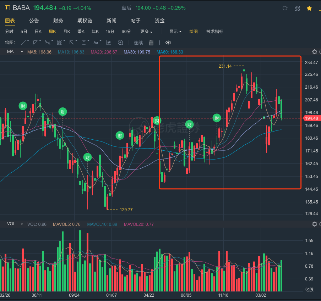Toggle drawing visibility eye icon
Screen dimensions: 321x301
[168, 43]
